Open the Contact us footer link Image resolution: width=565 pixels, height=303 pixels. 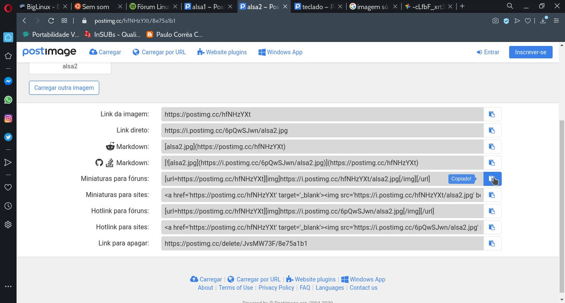click(x=363, y=288)
